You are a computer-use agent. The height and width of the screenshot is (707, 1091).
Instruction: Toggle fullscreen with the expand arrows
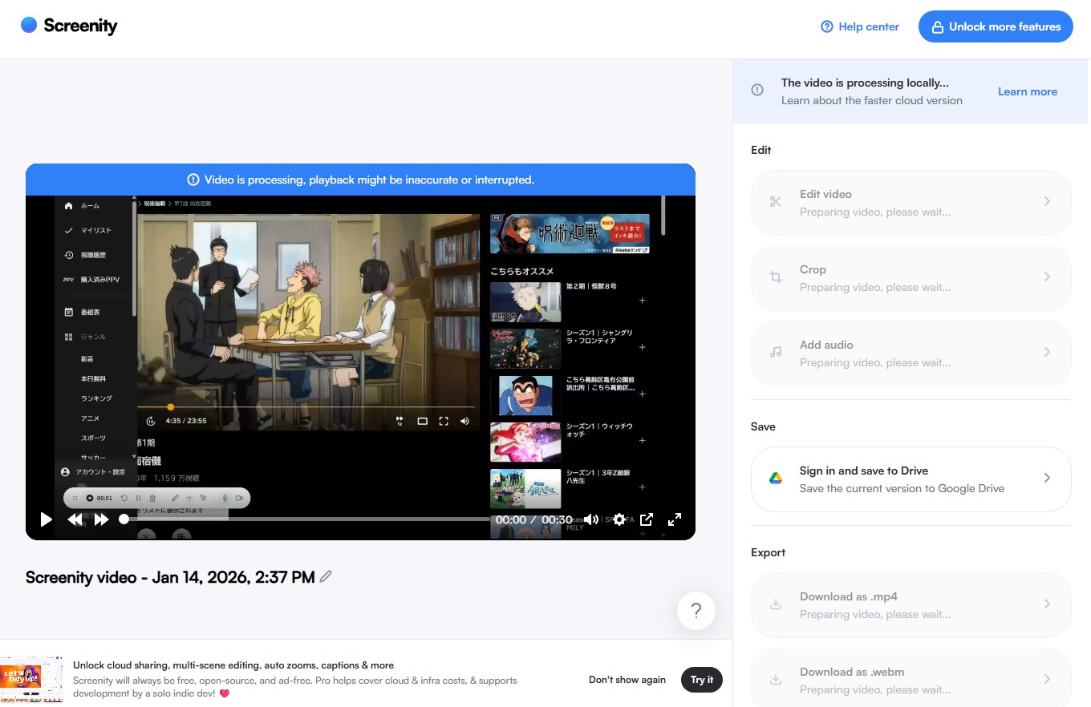(675, 519)
